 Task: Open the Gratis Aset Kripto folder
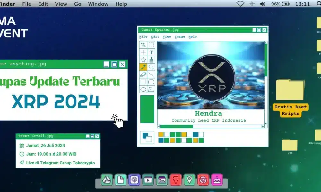point(290,90)
